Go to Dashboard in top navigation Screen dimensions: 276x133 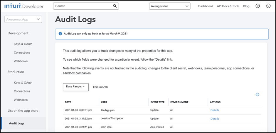[206, 6]
